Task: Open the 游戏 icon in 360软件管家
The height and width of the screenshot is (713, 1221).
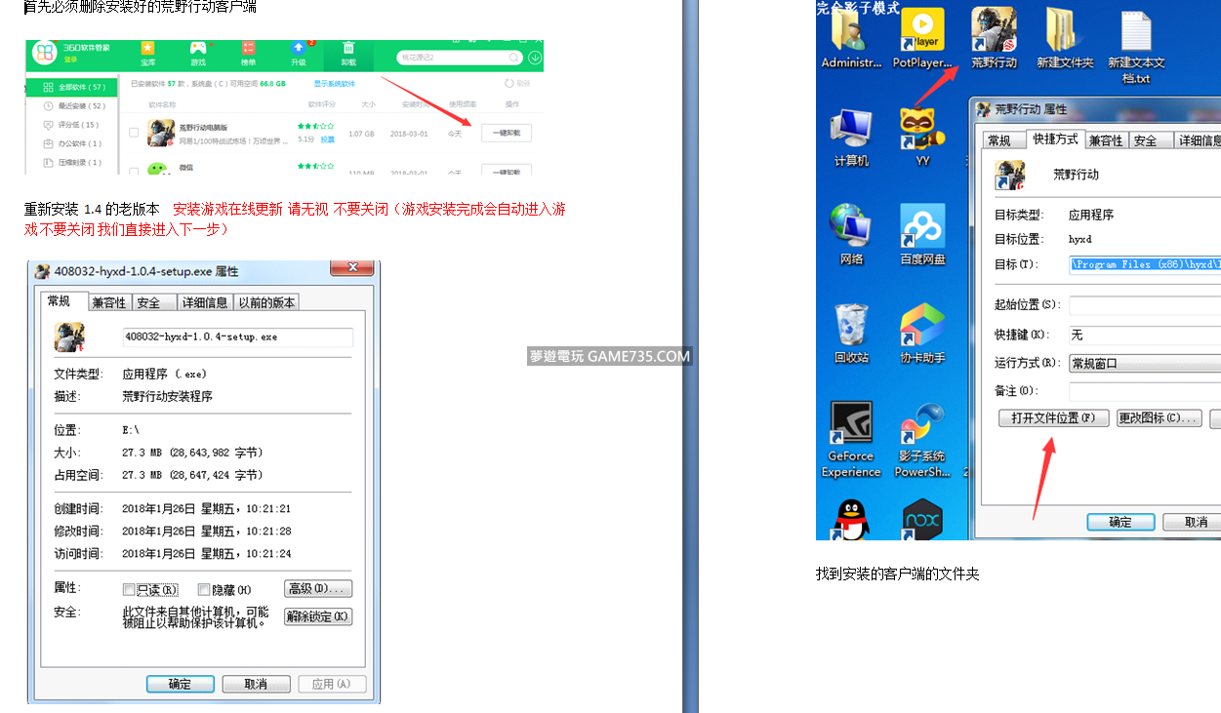Action: [x=198, y=48]
